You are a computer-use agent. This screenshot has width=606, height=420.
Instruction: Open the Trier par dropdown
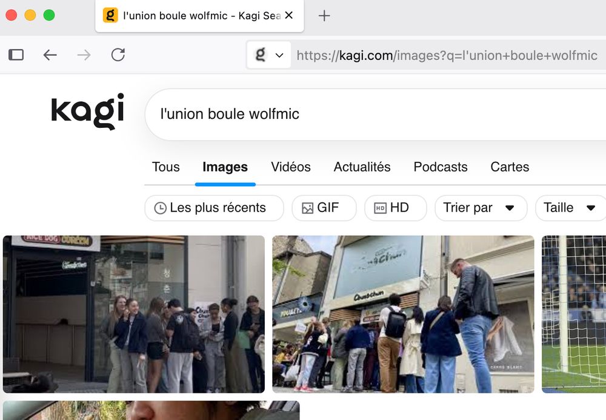point(481,208)
